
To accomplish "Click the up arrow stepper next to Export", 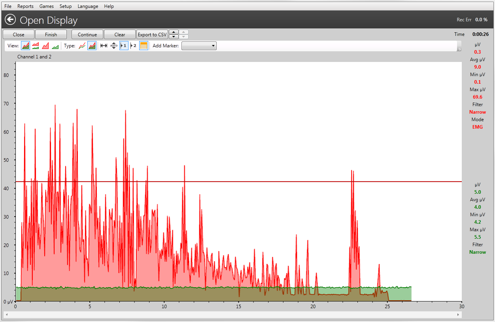I will (x=174, y=32).
